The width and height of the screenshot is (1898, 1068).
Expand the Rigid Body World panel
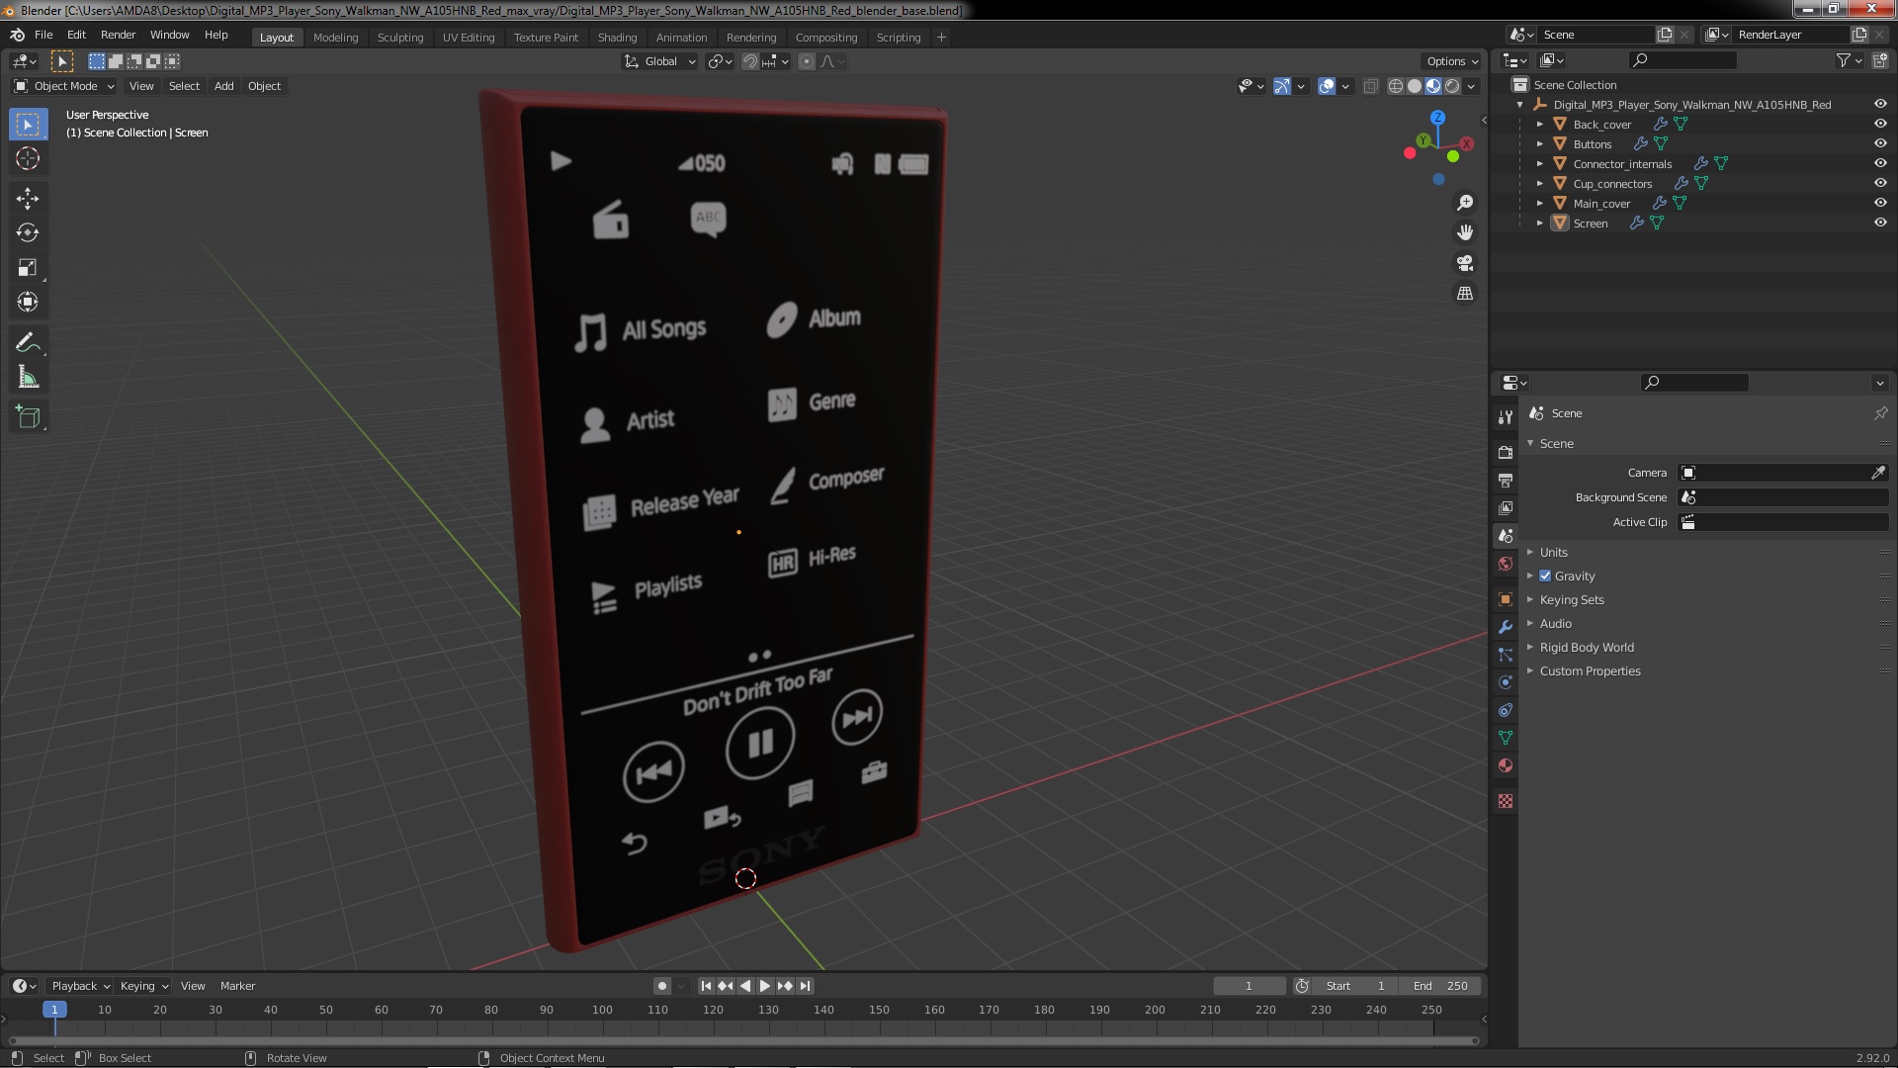click(x=1586, y=647)
